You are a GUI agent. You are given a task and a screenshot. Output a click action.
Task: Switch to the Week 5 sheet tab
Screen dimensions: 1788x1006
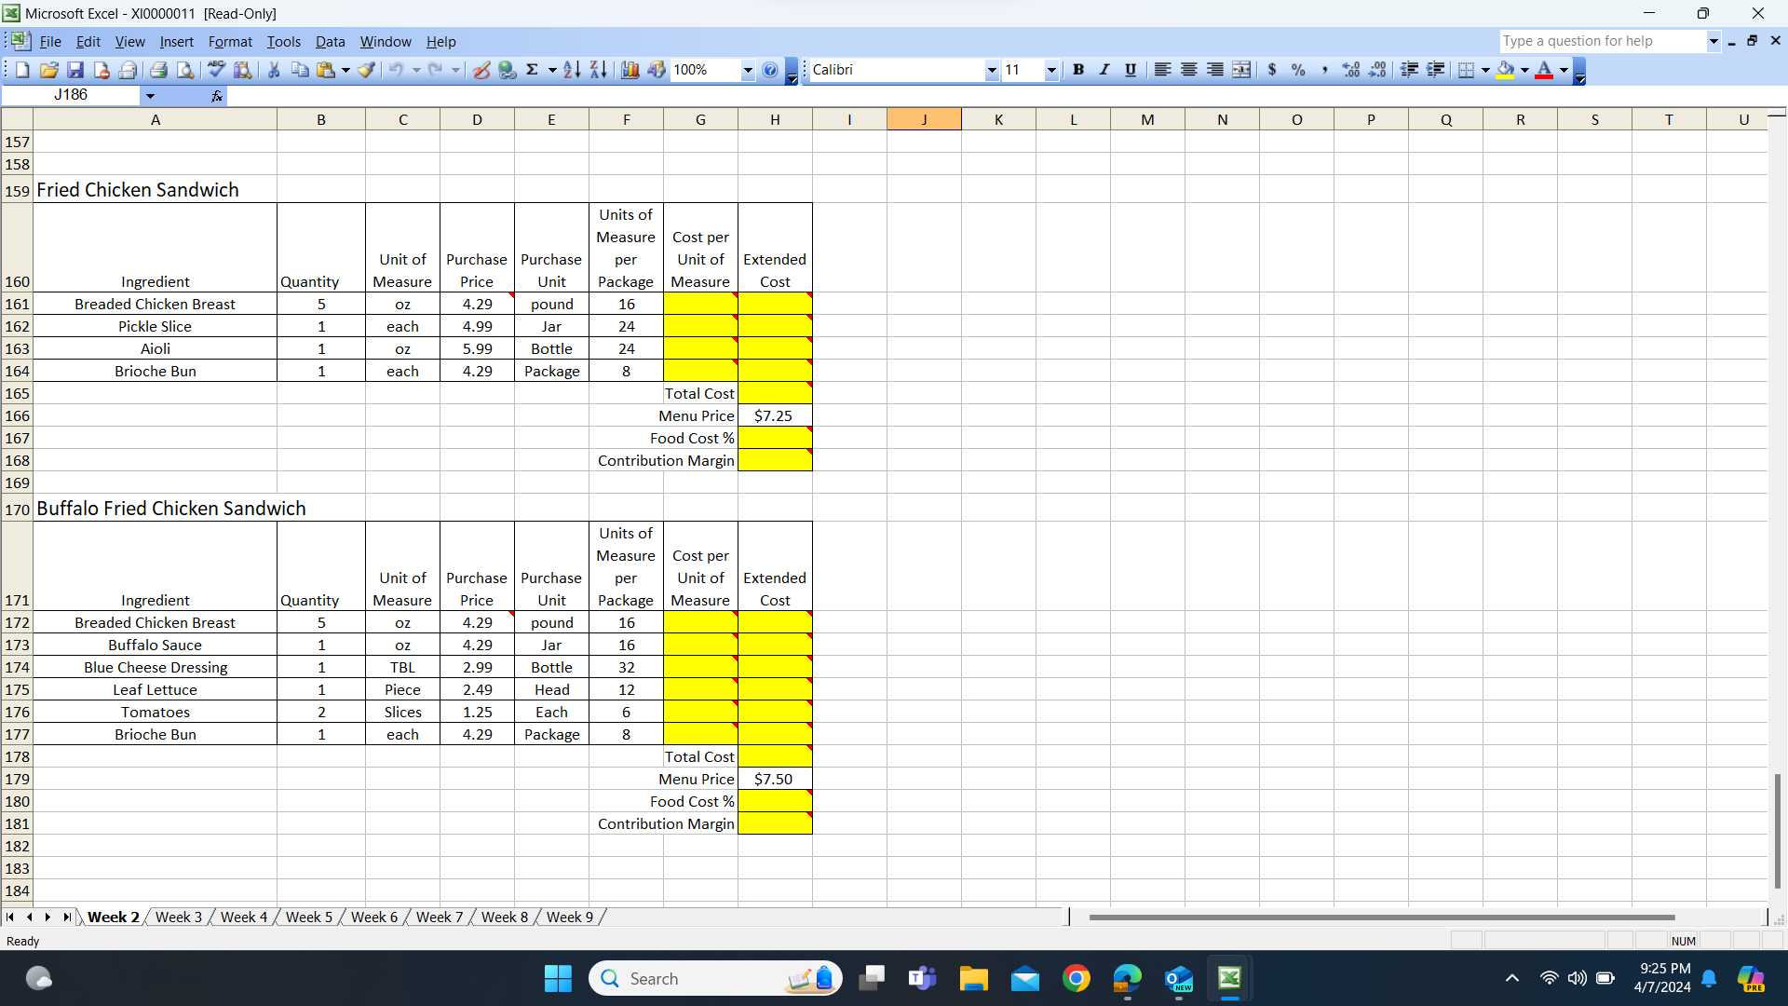(308, 917)
